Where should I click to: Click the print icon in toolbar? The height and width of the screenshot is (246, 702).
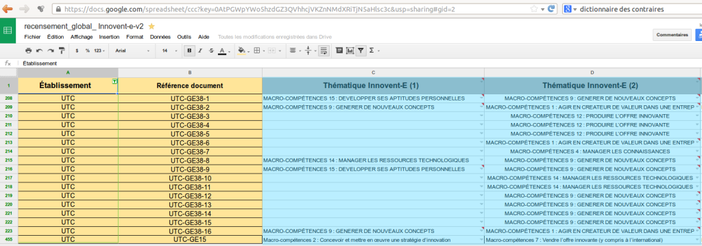[29, 51]
